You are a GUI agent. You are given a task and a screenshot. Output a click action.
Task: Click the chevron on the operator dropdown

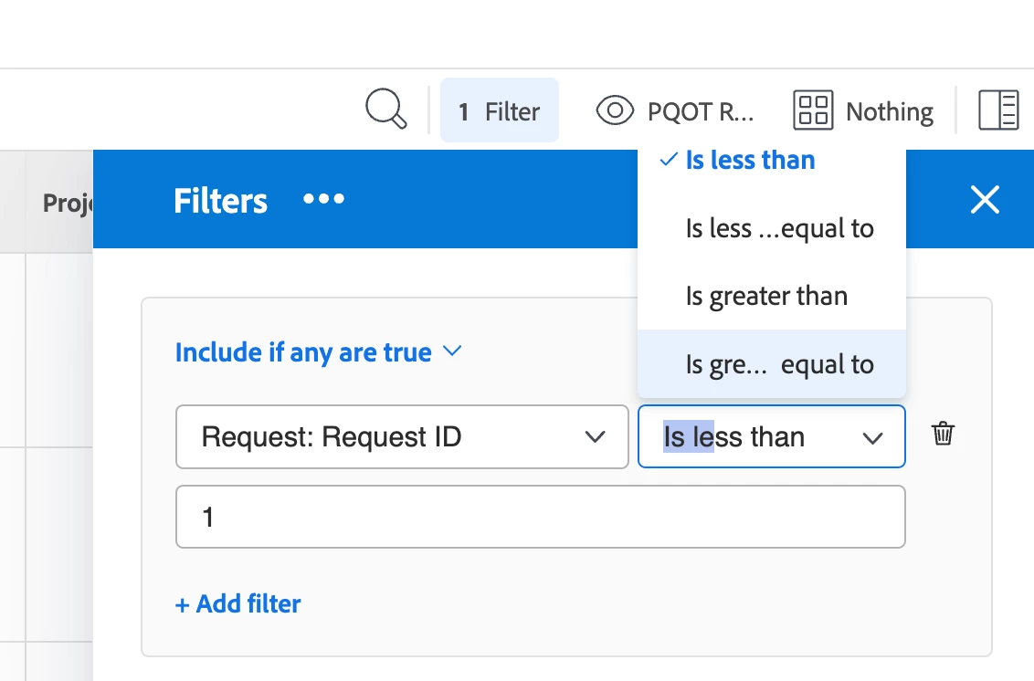pos(872,438)
